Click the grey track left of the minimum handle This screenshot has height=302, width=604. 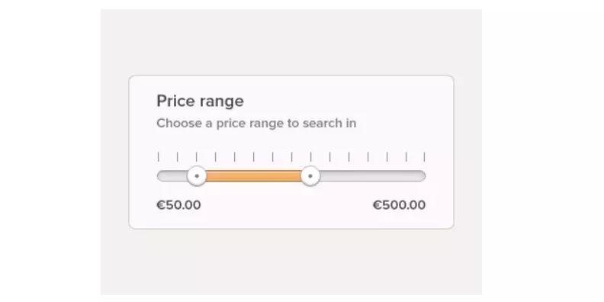coord(172,176)
